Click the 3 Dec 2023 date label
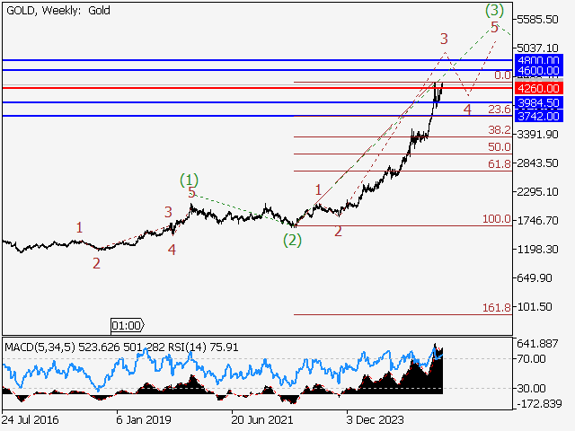 [376, 418]
